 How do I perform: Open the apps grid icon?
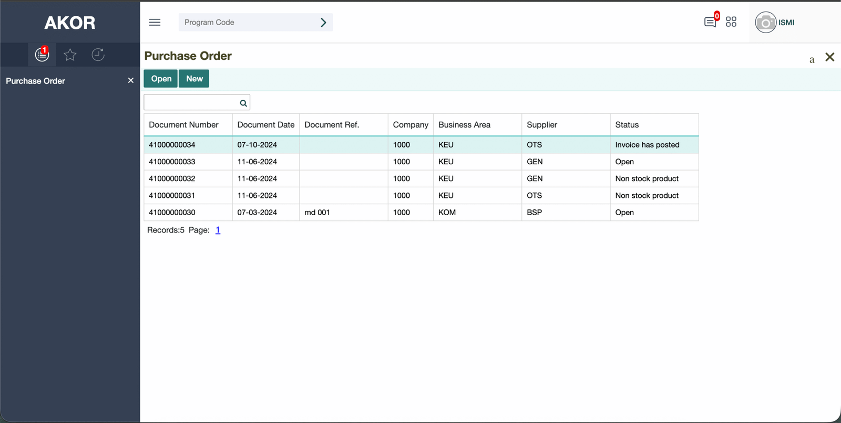[x=731, y=22]
